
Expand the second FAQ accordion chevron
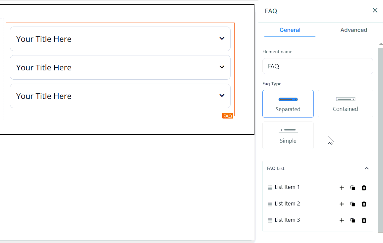222,67
